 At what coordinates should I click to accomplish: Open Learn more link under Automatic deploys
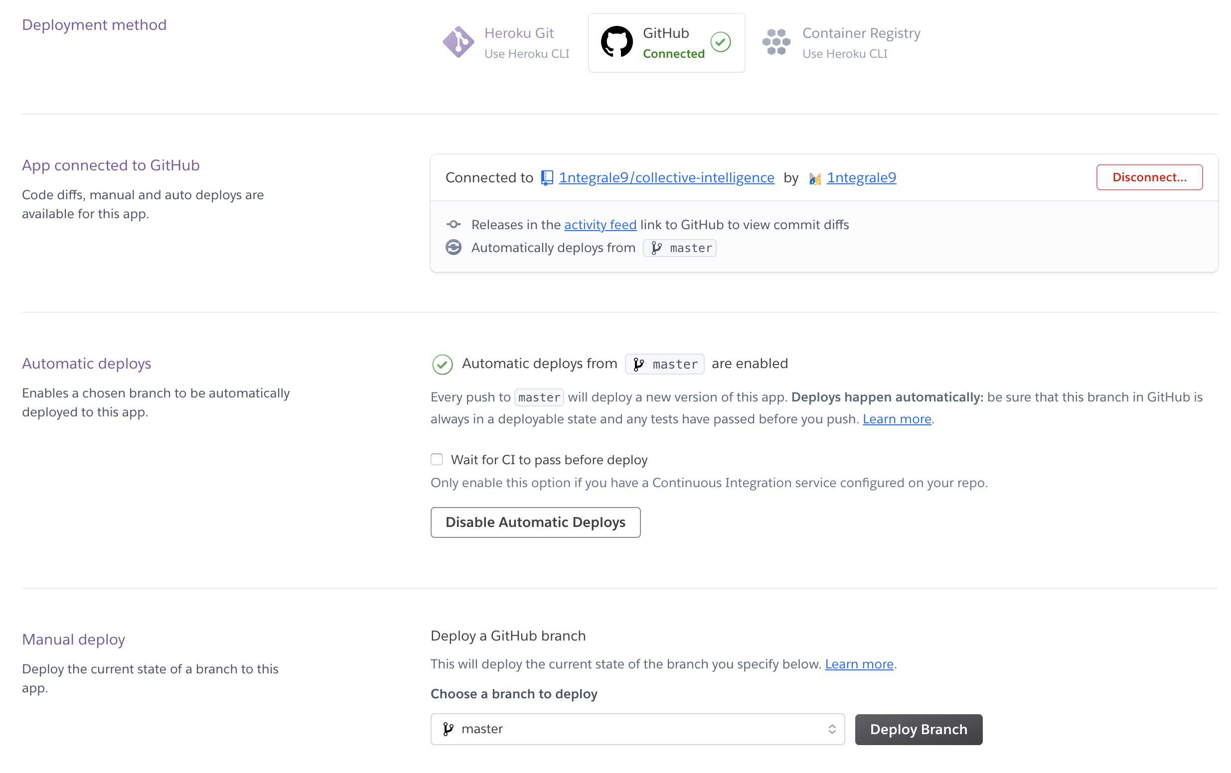click(x=897, y=419)
